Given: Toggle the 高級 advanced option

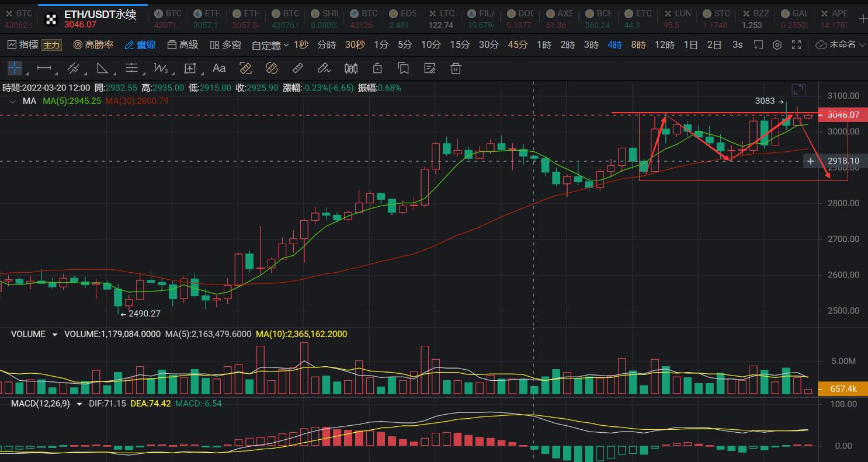Looking at the screenshot, I should point(183,45).
